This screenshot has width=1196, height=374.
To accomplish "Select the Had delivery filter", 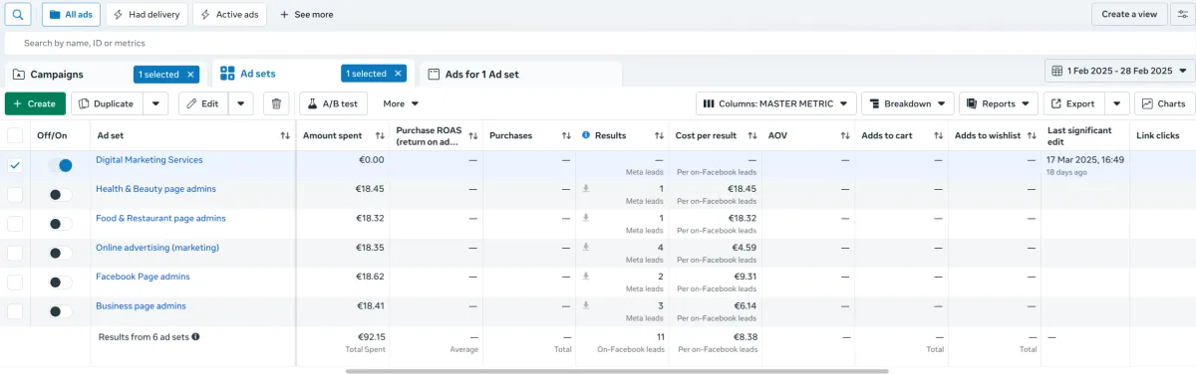I will (x=148, y=15).
